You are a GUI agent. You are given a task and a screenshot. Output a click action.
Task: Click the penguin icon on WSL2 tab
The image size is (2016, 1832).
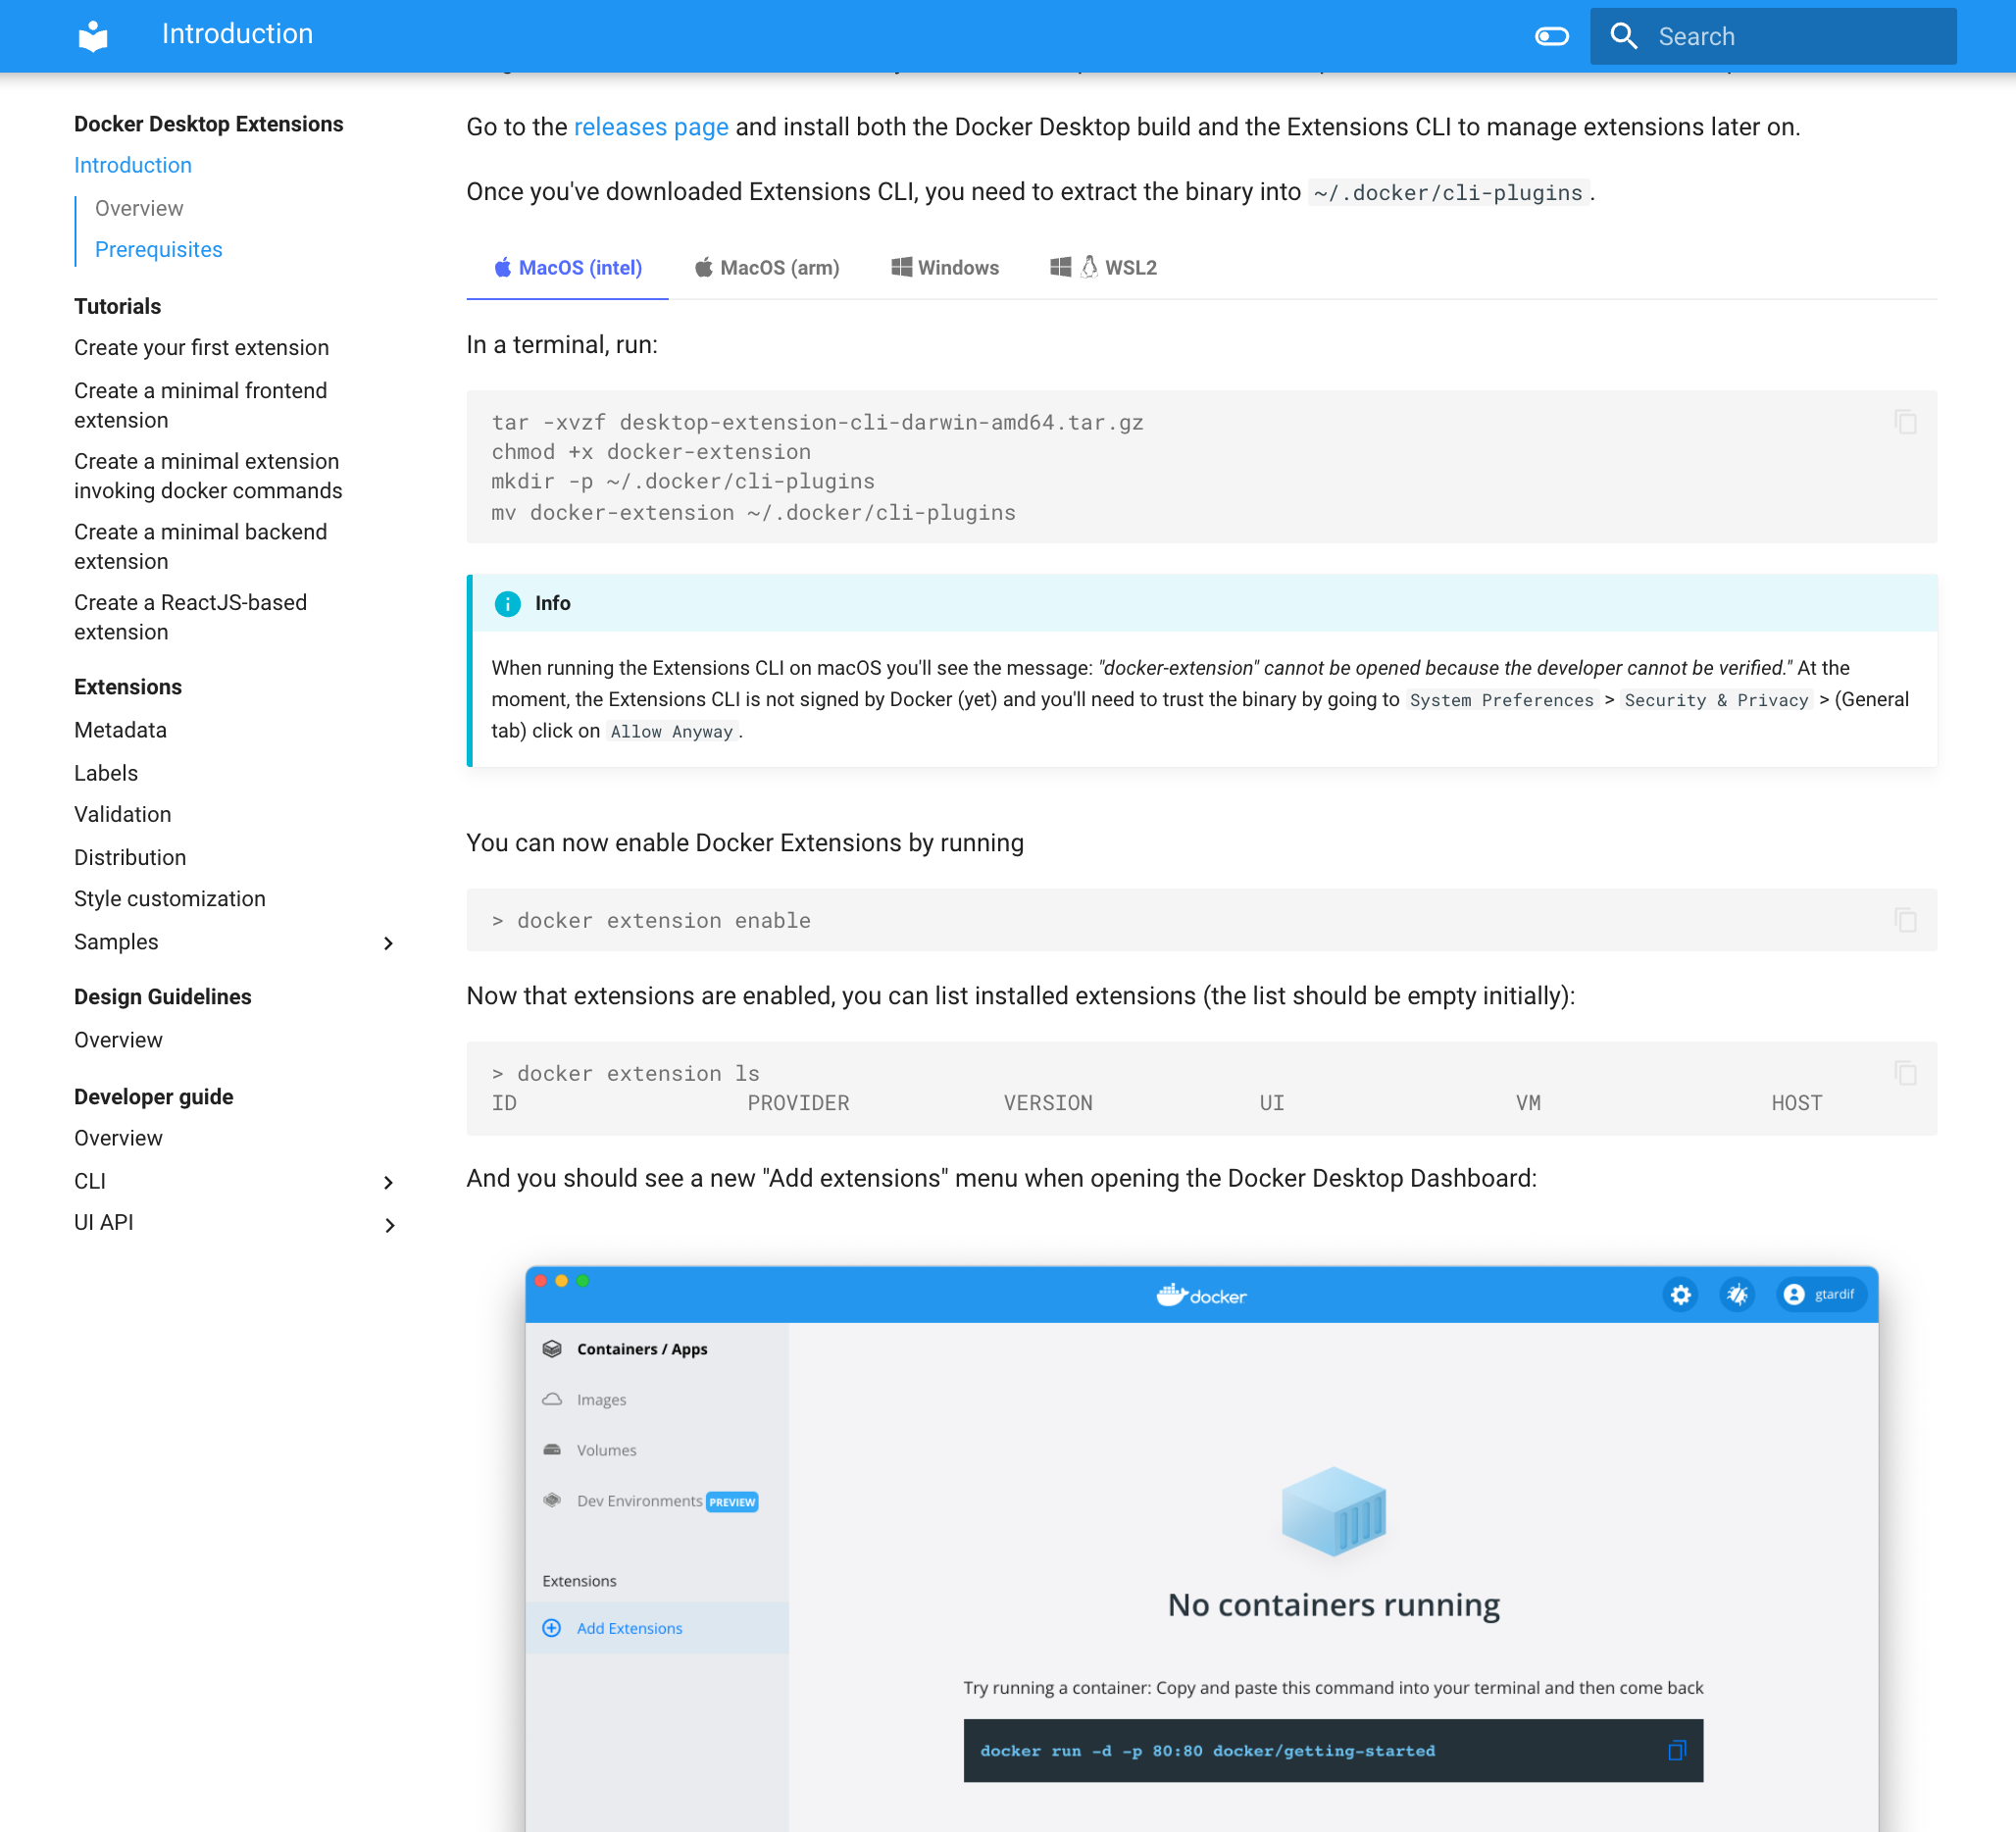[x=1088, y=266]
